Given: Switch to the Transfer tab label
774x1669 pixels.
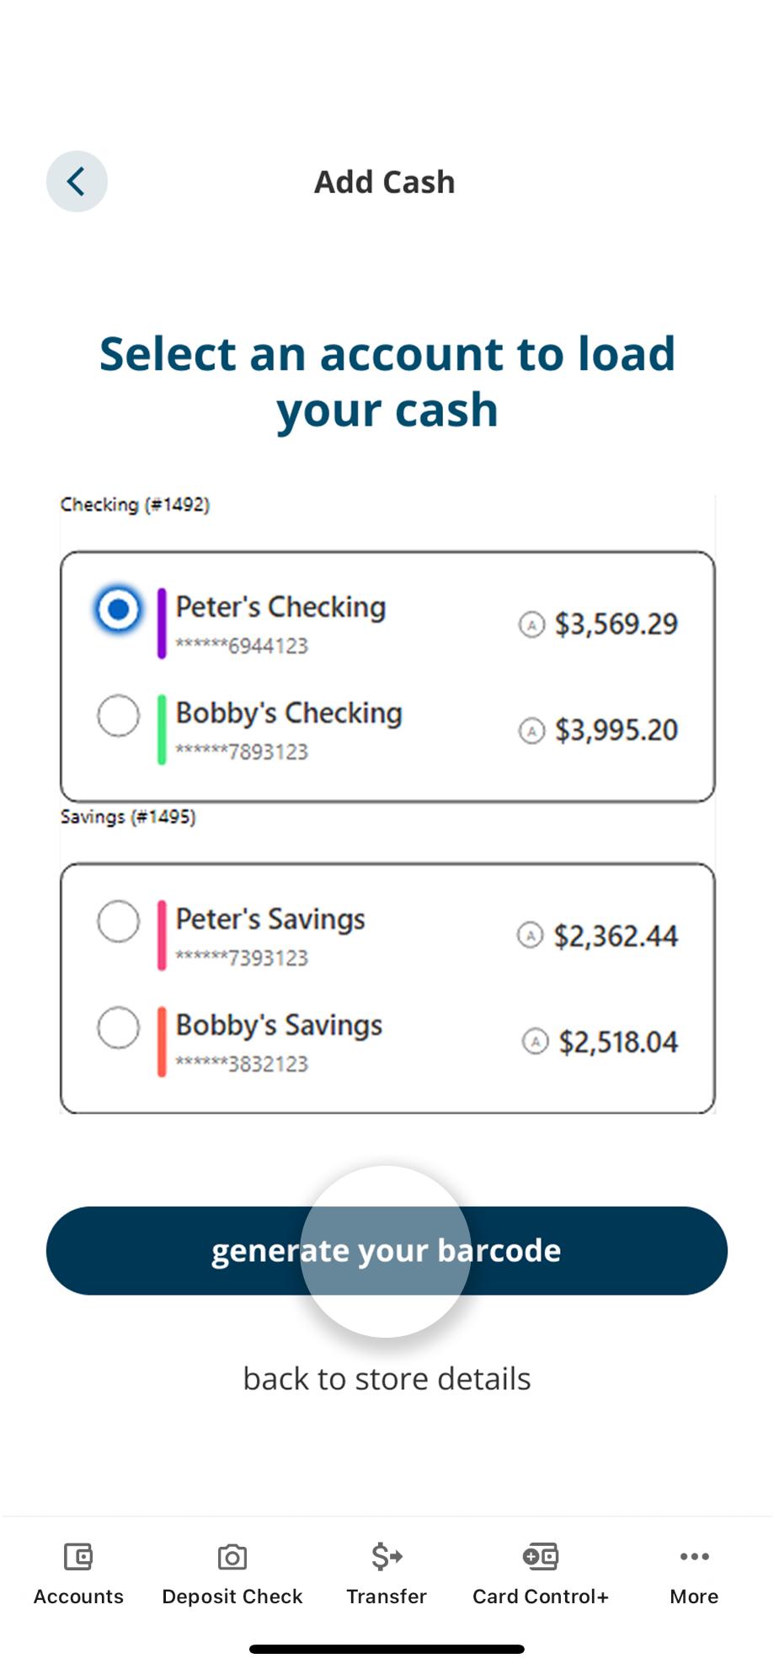Looking at the screenshot, I should click(x=387, y=1597).
